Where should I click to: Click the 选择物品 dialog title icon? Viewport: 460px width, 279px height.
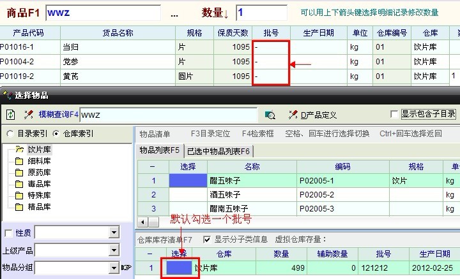pyautogui.click(x=7, y=95)
